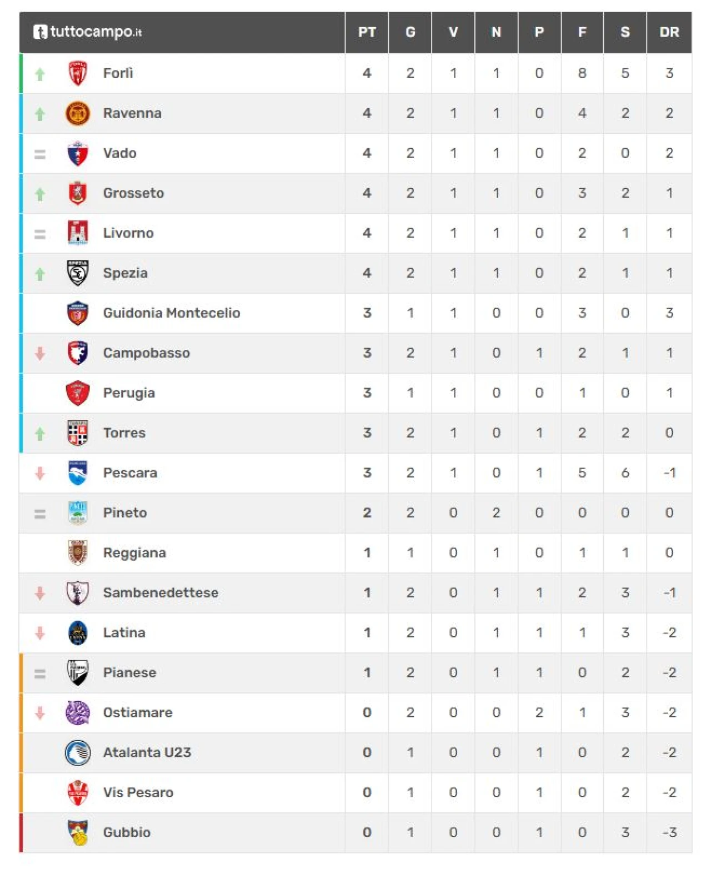Click the Pescara dolphin crest
Image resolution: width=711 pixels, height=875 pixels.
[x=78, y=473]
